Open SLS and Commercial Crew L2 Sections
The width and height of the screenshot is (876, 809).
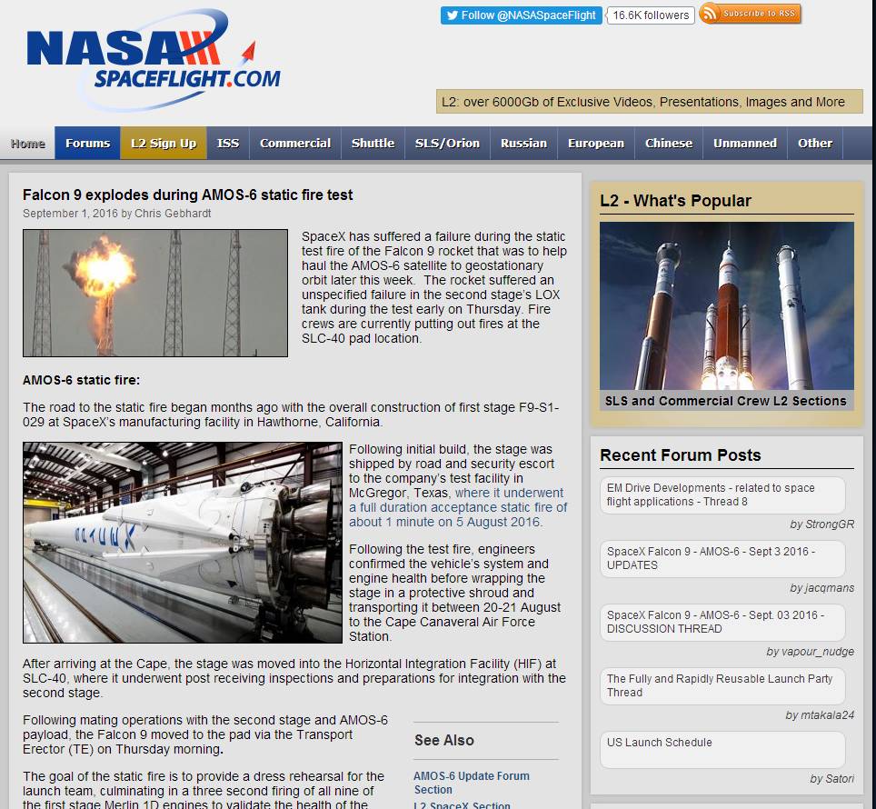(x=726, y=401)
